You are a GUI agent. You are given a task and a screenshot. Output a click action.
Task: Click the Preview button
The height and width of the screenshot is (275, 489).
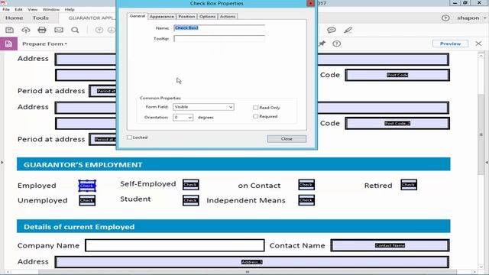[x=450, y=44]
